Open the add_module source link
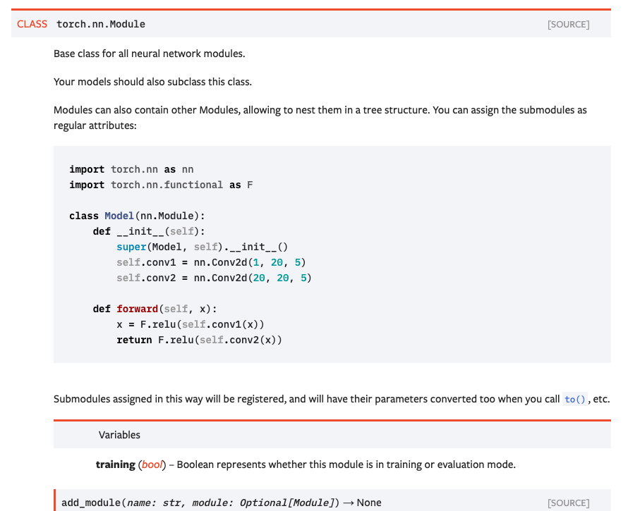Viewport: 628px width, 511px height. pyautogui.click(x=568, y=503)
